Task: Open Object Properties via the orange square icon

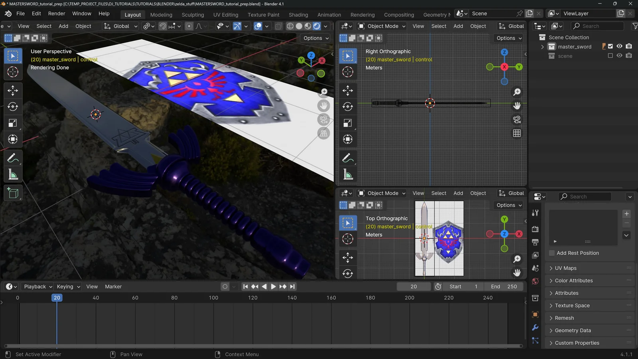Action: [x=535, y=314]
